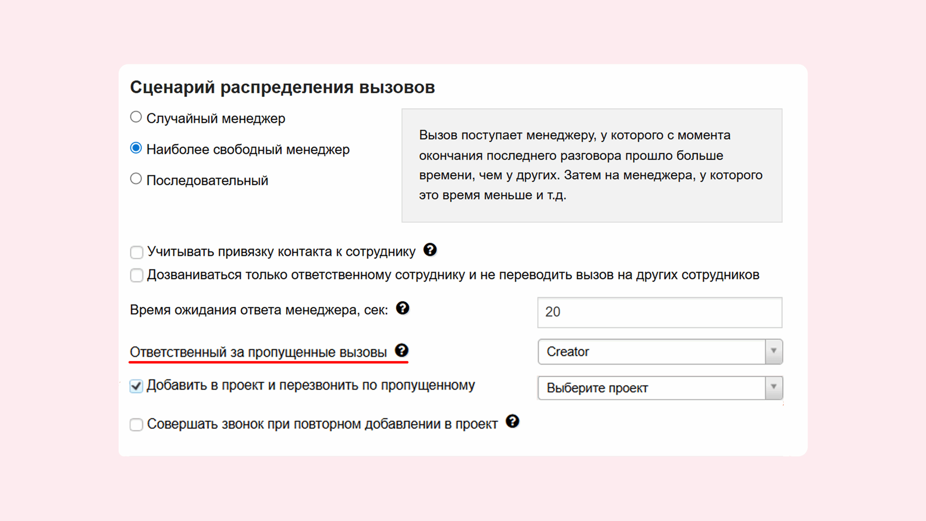Select the "Случайный менеджер" radio button
Viewport: 926px width, 521px height.
click(x=136, y=117)
